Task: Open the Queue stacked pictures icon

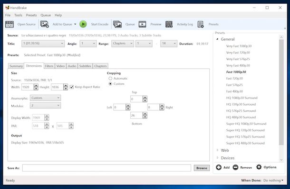Action: 117,24
